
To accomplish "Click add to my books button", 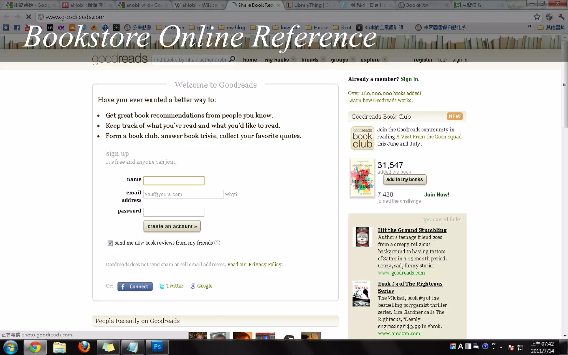I will coord(405,179).
